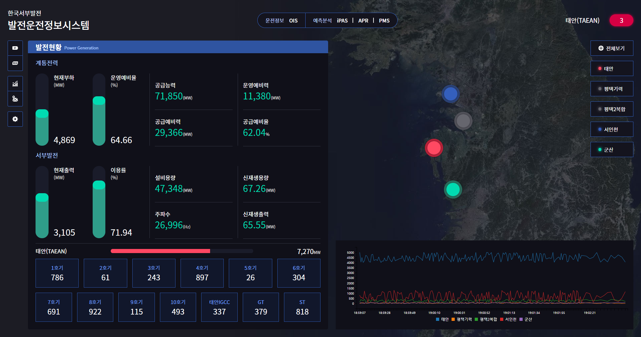
Task: Click 전체보기 view-all button
Action: tap(612, 48)
